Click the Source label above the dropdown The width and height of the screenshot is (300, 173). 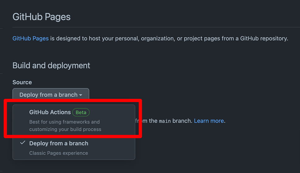pyautogui.click(x=22, y=82)
